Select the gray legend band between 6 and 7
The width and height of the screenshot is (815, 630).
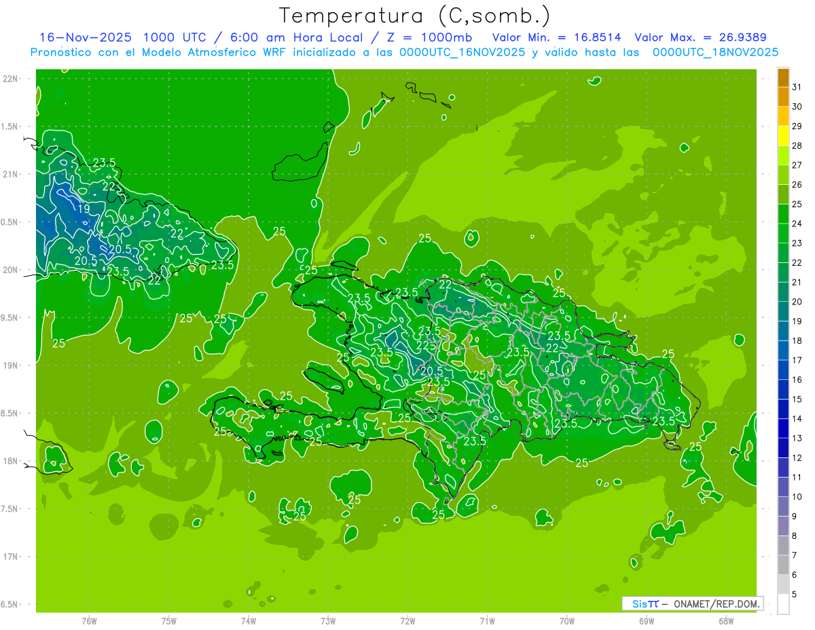click(x=783, y=565)
